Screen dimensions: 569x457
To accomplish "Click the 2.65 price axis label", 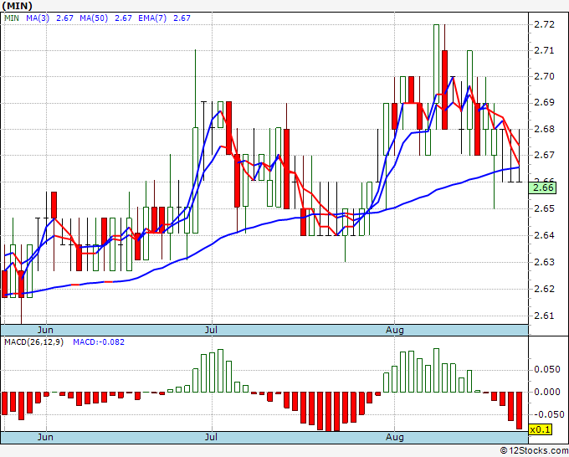I will click(x=545, y=208).
